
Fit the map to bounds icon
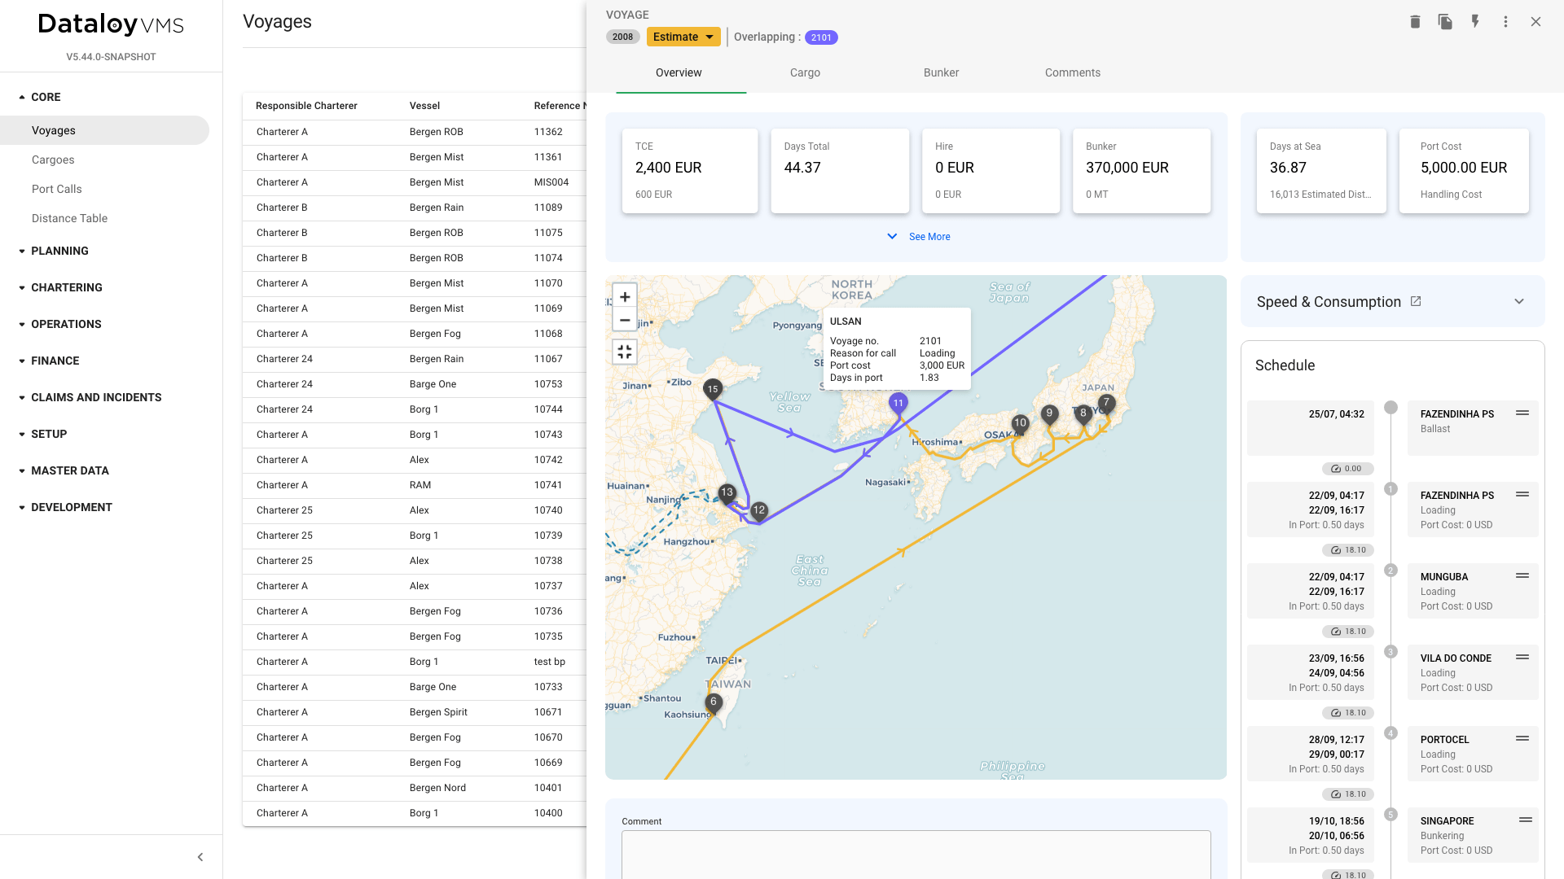625,352
